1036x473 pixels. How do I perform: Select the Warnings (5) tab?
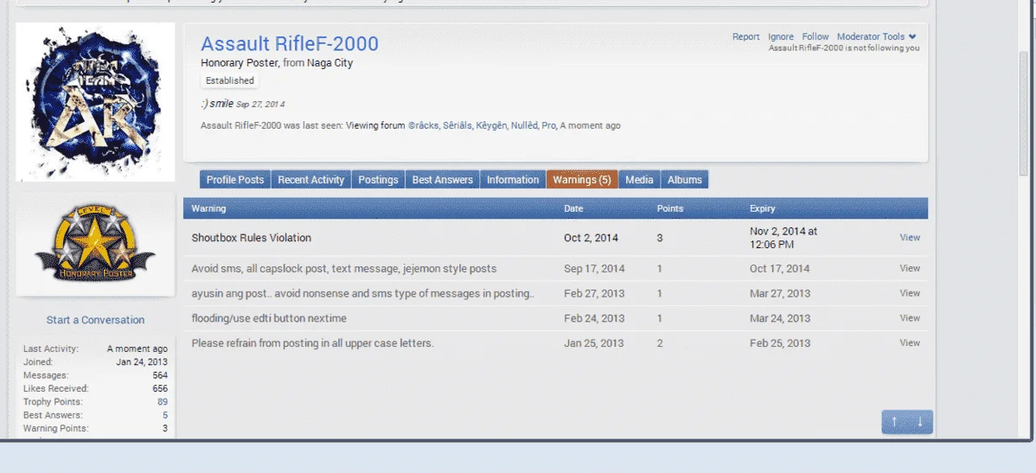(x=582, y=180)
